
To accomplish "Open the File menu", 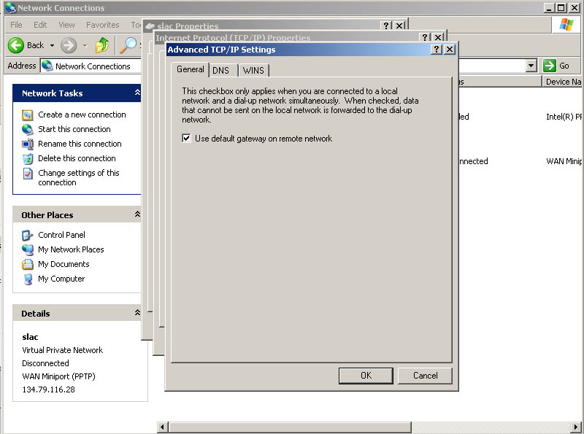I will tap(16, 25).
